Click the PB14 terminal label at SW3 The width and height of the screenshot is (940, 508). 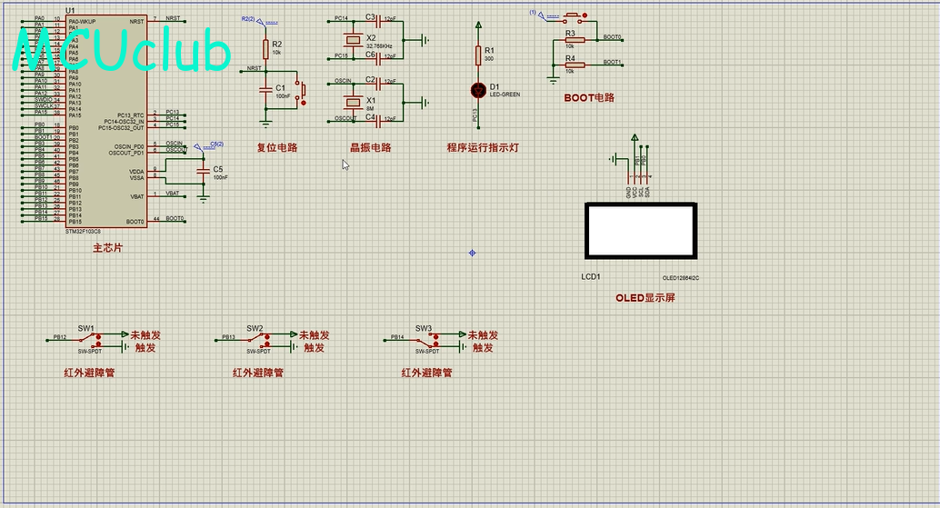pyautogui.click(x=397, y=337)
